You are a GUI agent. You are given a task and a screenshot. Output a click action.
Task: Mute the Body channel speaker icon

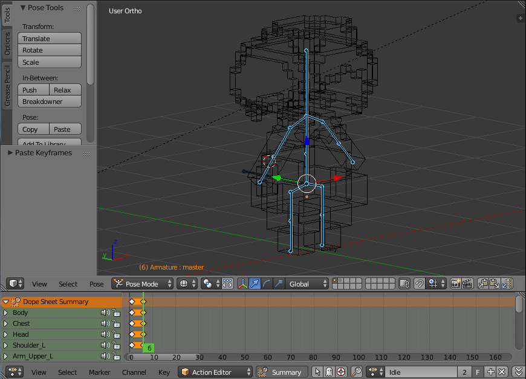(x=105, y=313)
